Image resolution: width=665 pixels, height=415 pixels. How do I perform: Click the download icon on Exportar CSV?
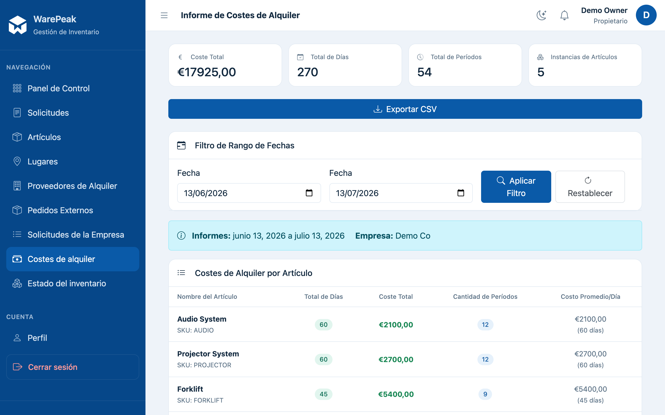coord(378,109)
